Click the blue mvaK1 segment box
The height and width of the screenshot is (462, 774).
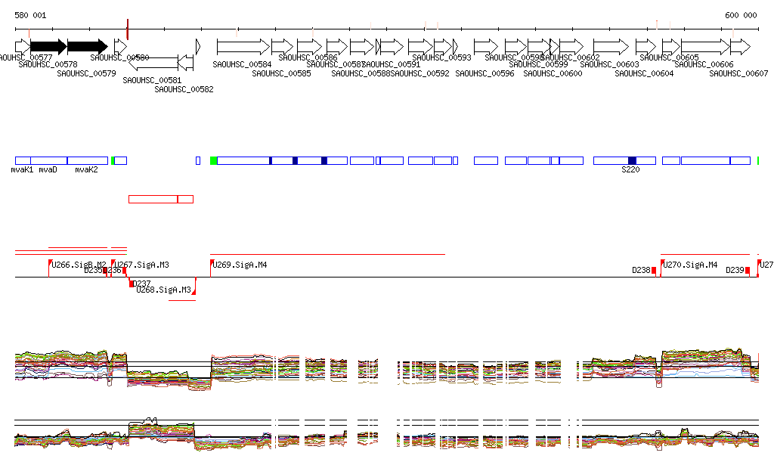23,160
